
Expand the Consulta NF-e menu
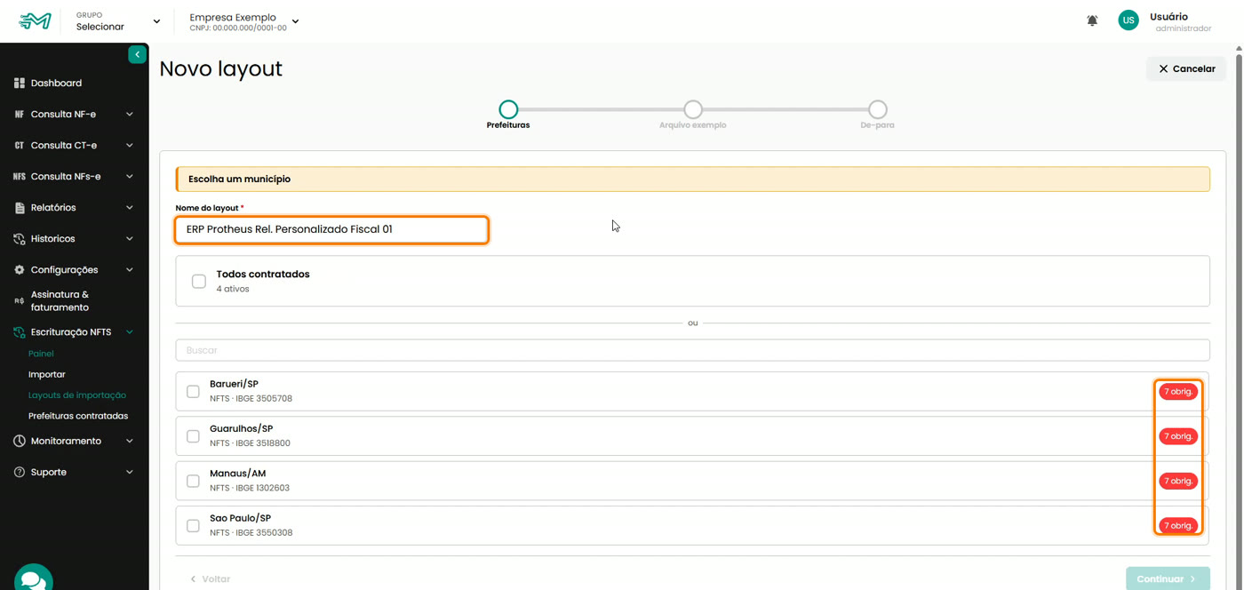(x=75, y=114)
